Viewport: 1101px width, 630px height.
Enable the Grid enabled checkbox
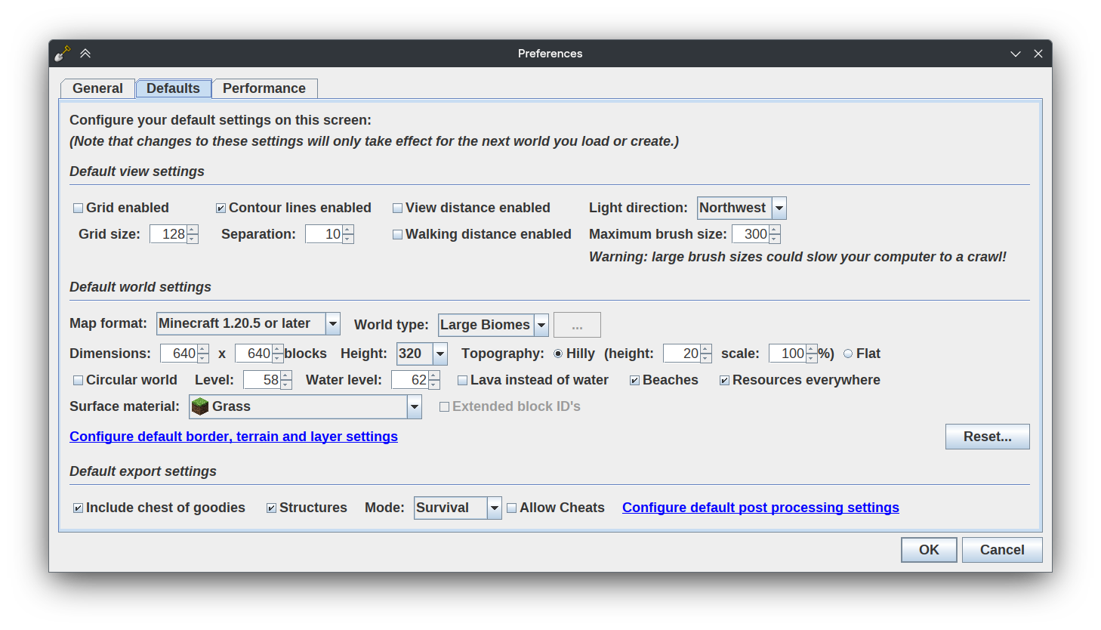coord(78,208)
